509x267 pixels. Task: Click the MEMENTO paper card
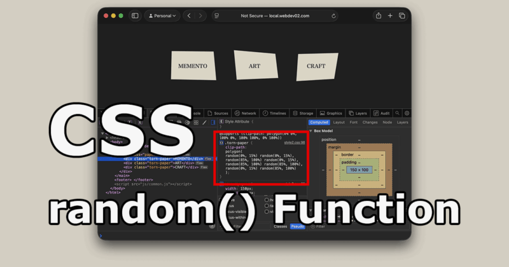(x=193, y=65)
